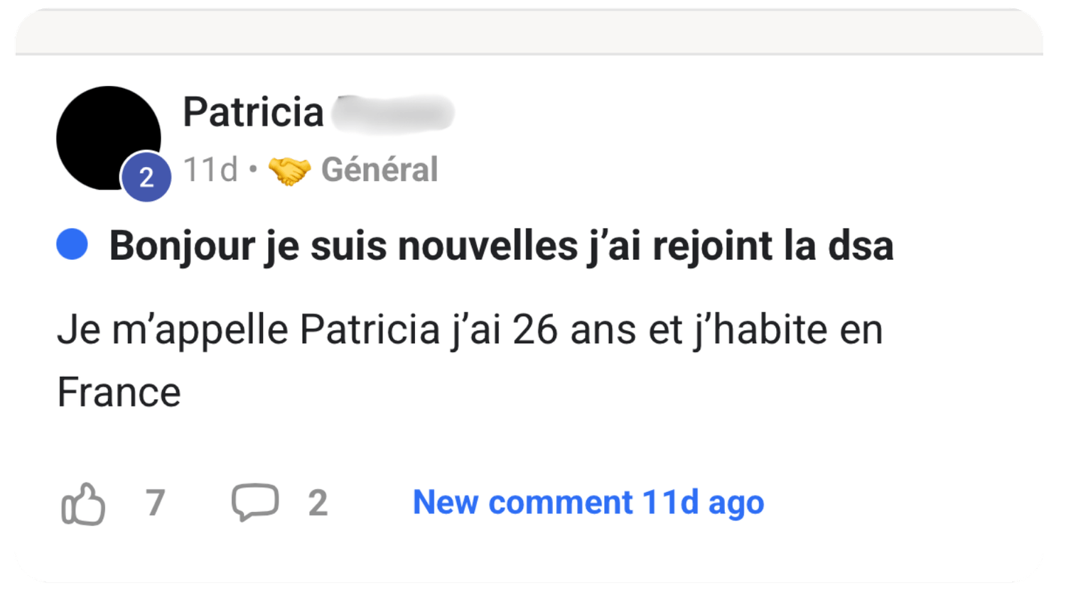The height and width of the screenshot is (595, 1066).
Task: Click the word France in post body
Action: coord(119,393)
